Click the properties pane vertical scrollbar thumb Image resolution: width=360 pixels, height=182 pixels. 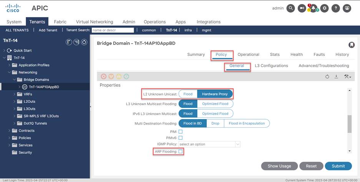[350, 124]
